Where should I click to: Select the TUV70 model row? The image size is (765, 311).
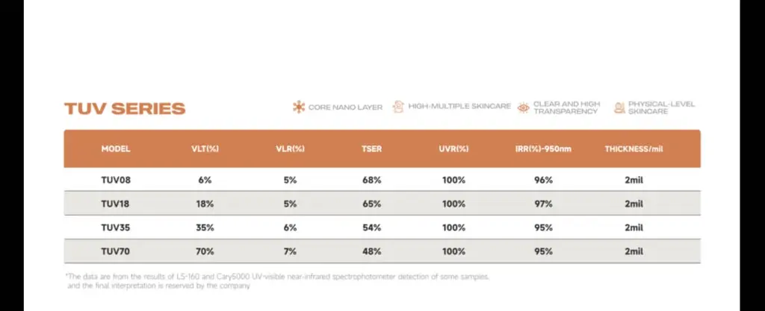pyautogui.click(x=382, y=251)
